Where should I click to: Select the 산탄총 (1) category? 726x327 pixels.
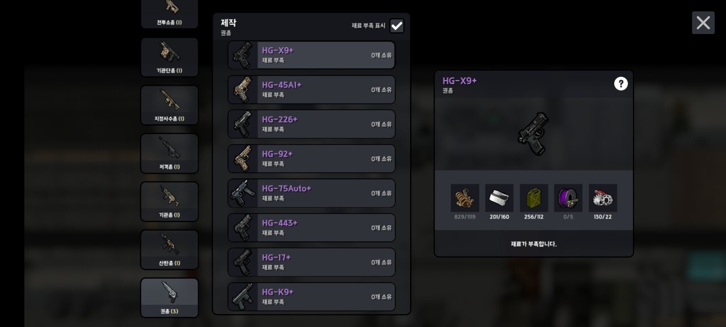[x=170, y=250]
